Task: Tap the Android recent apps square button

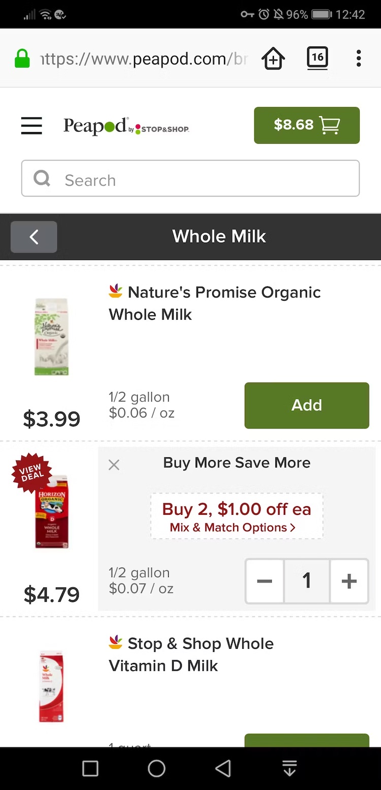Action: pos(90,769)
